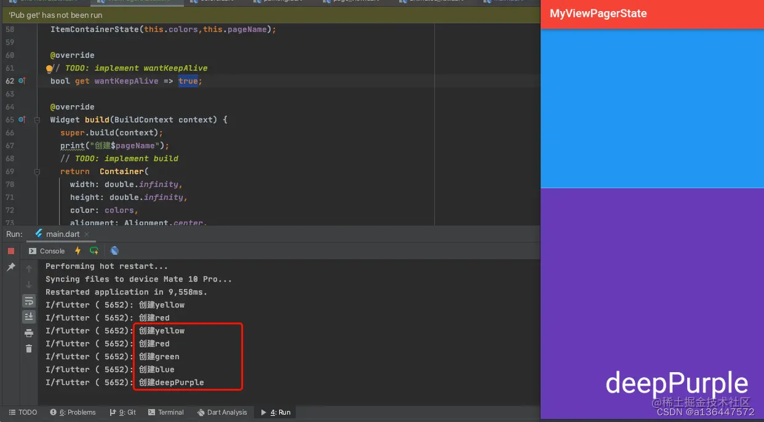Click 'Restarted application in 9,558ms.' line

click(127, 292)
